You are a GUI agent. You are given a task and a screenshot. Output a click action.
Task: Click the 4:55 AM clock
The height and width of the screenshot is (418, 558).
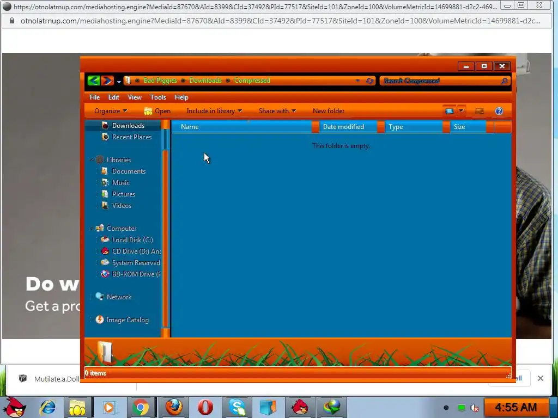click(515, 407)
